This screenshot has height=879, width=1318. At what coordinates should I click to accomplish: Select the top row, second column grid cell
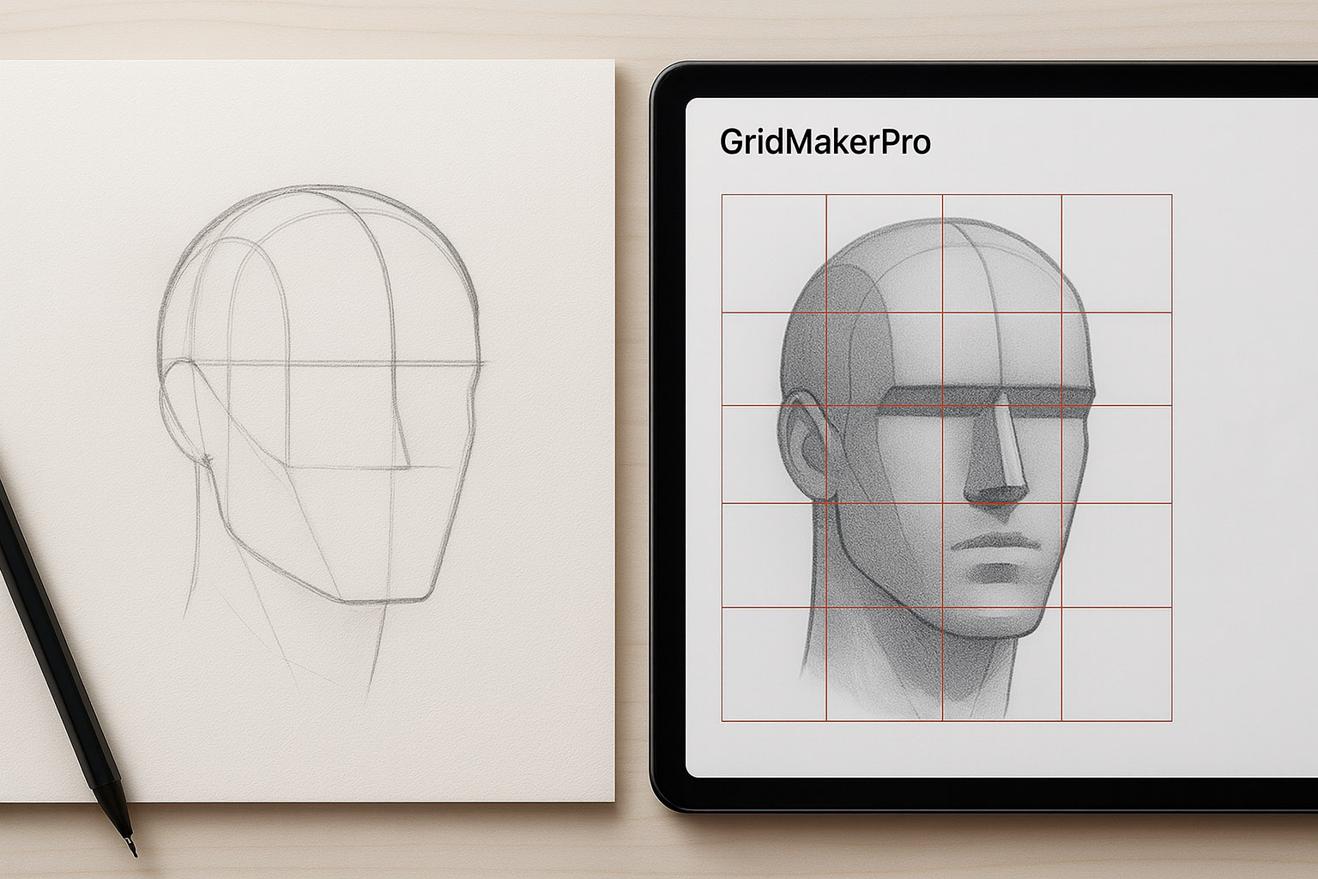(885, 254)
